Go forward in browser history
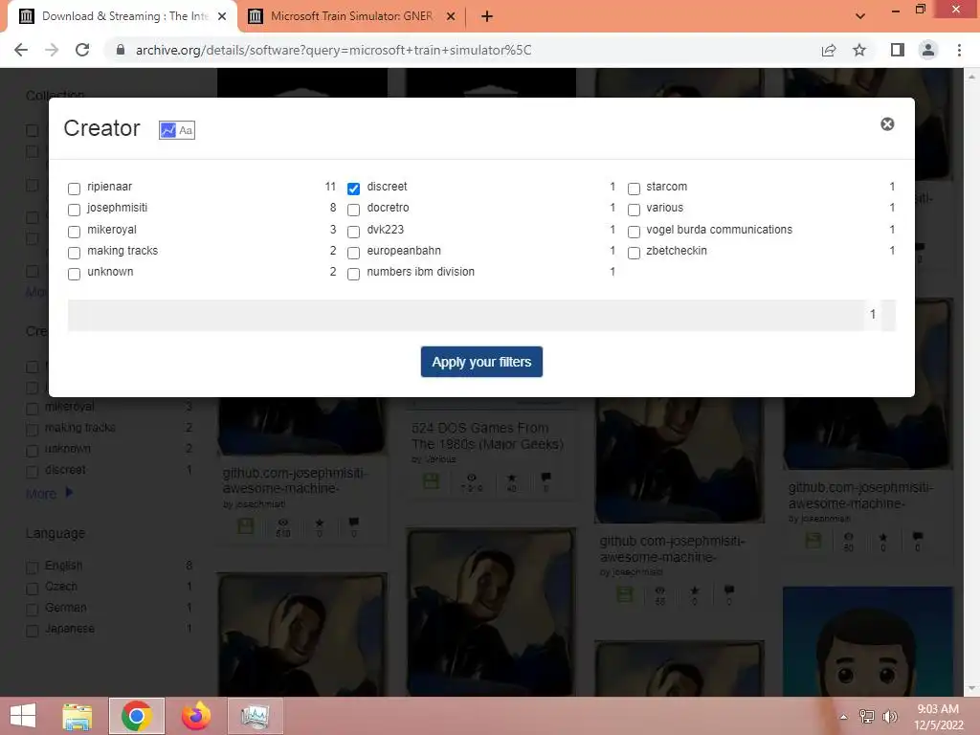Image resolution: width=980 pixels, height=735 pixels. click(x=52, y=50)
